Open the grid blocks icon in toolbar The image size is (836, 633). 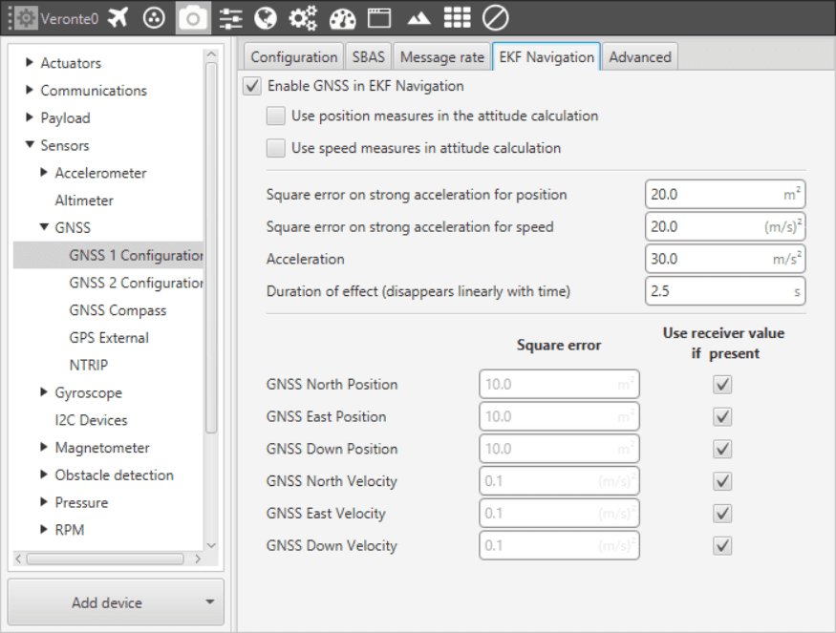click(458, 17)
